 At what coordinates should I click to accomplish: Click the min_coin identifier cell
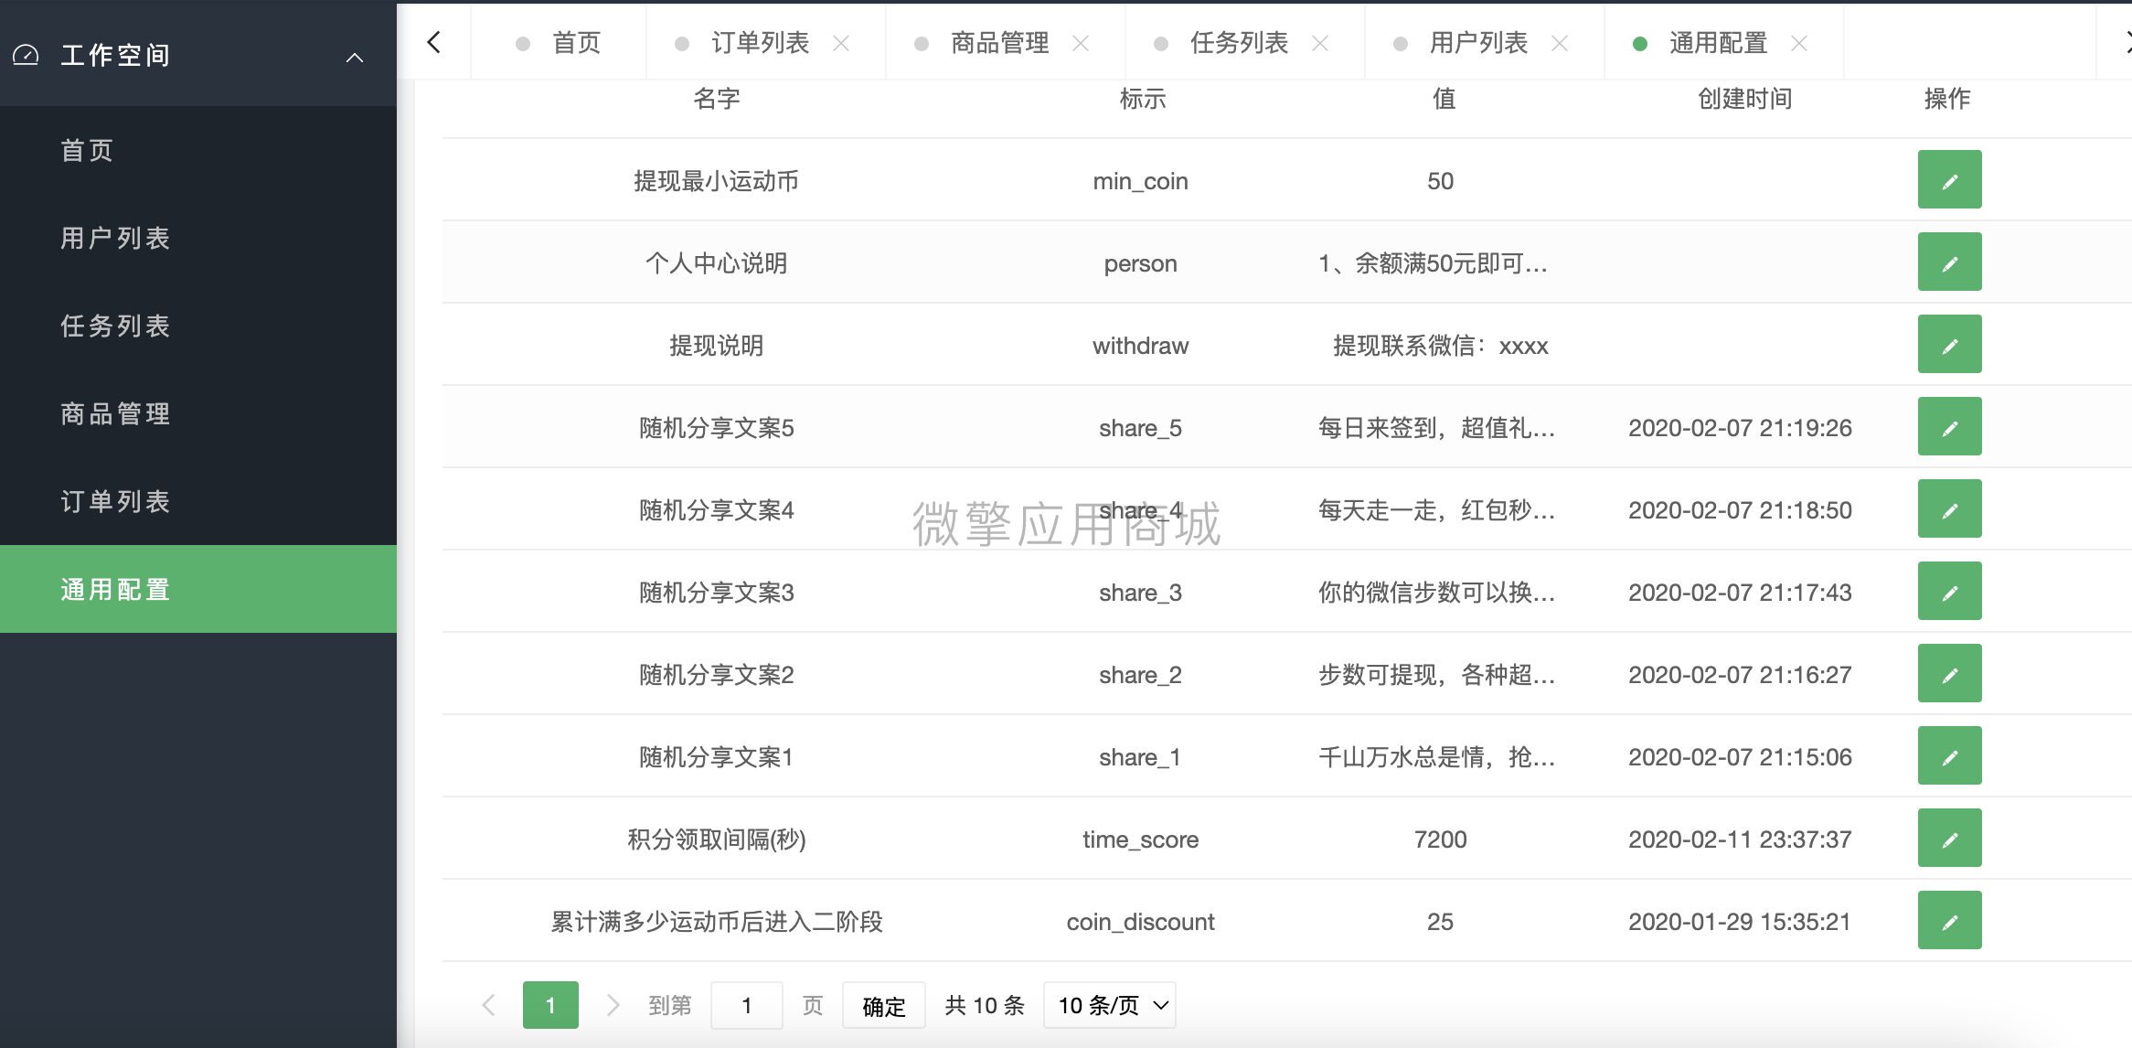click(x=1140, y=181)
